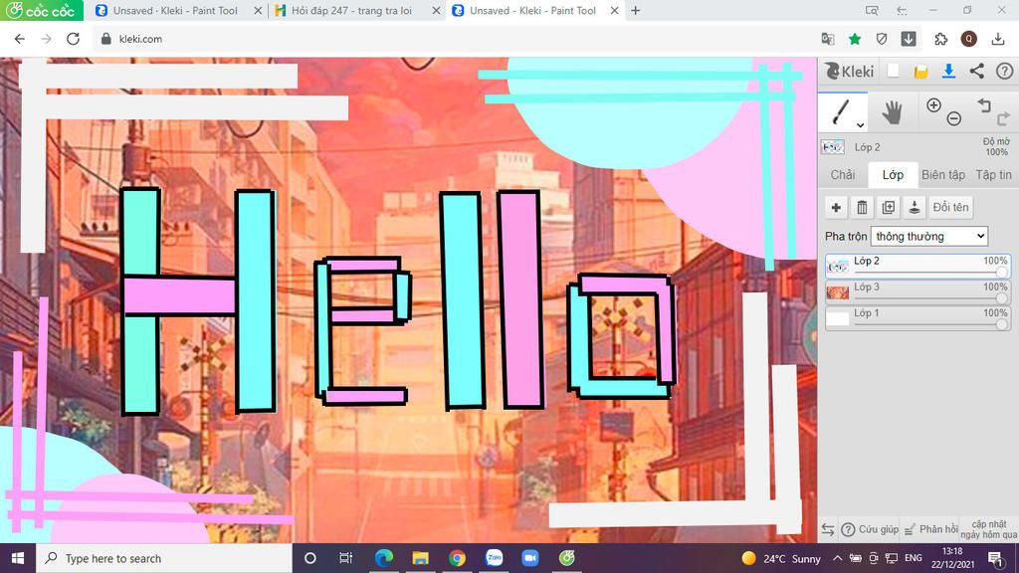
Task: Open Microsoft Edge from taskbar
Action: 383,558
